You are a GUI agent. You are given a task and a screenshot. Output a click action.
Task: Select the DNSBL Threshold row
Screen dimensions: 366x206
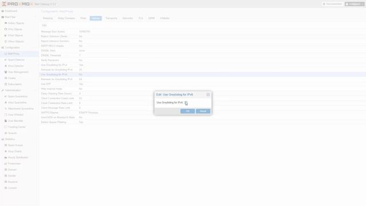[202, 56]
